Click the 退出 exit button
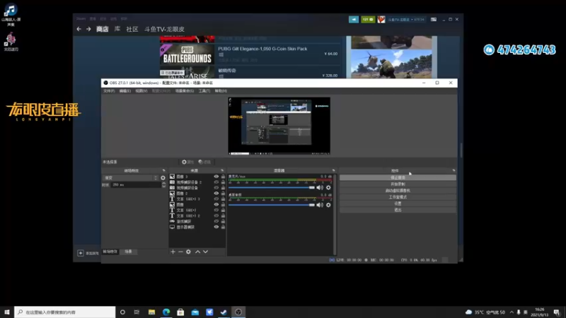 [398, 210]
